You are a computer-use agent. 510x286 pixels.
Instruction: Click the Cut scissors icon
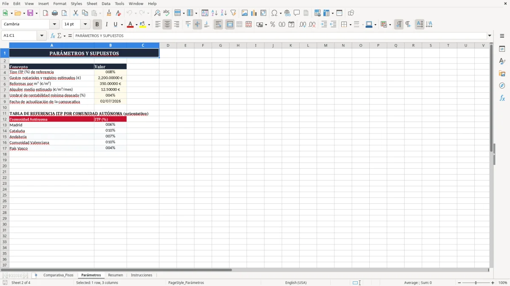(x=76, y=13)
